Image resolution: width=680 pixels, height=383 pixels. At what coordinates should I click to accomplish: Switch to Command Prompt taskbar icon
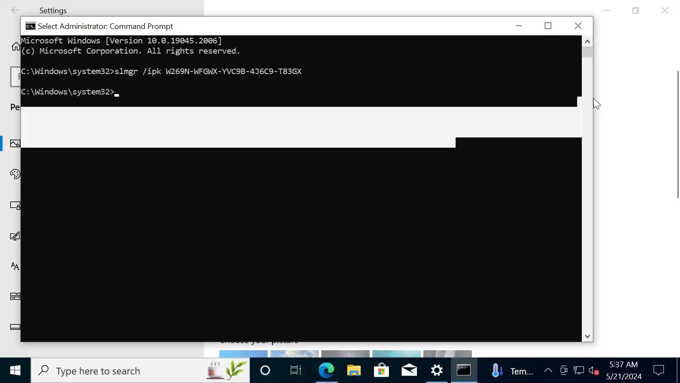[464, 371]
